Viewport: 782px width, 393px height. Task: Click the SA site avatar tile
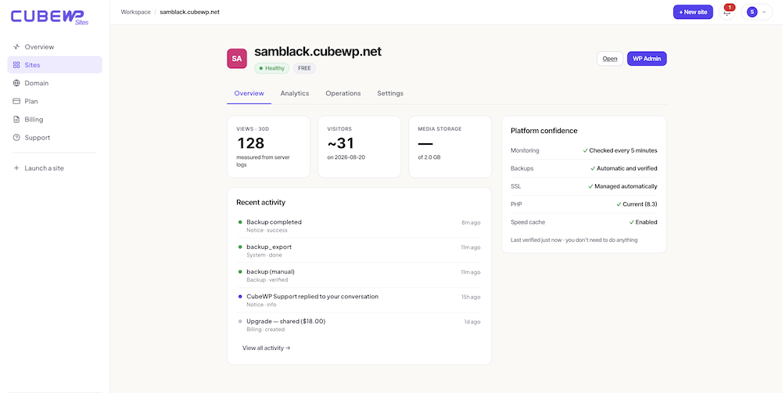click(x=237, y=59)
